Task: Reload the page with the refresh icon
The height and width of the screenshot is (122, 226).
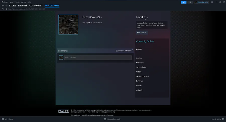Action: (3, 9)
